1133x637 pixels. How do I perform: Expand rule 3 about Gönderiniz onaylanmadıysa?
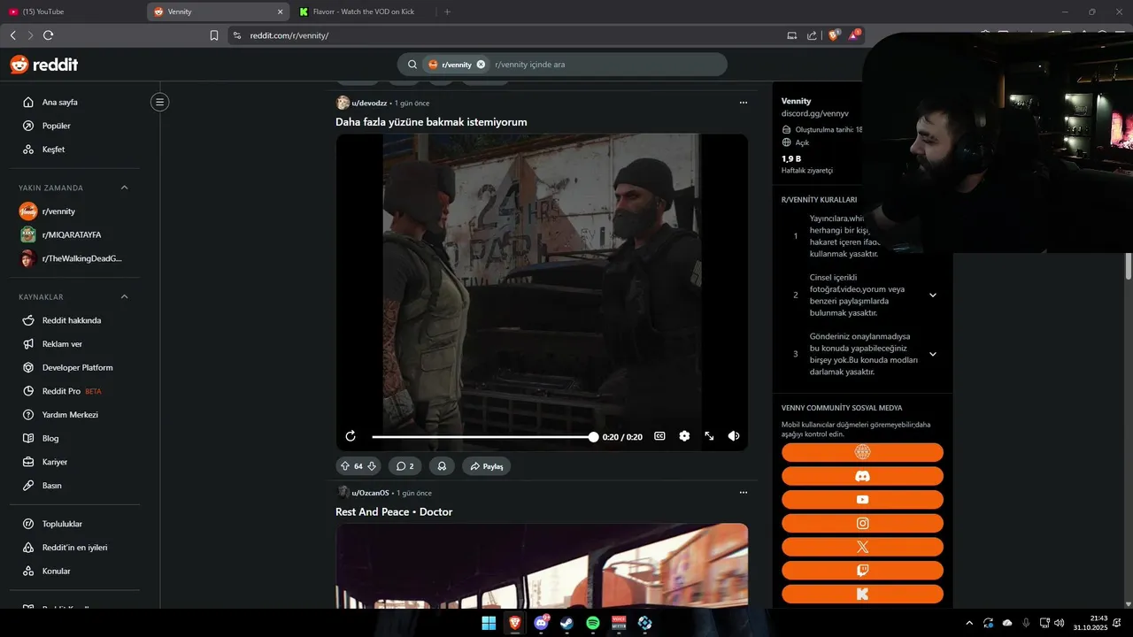click(933, 354)
